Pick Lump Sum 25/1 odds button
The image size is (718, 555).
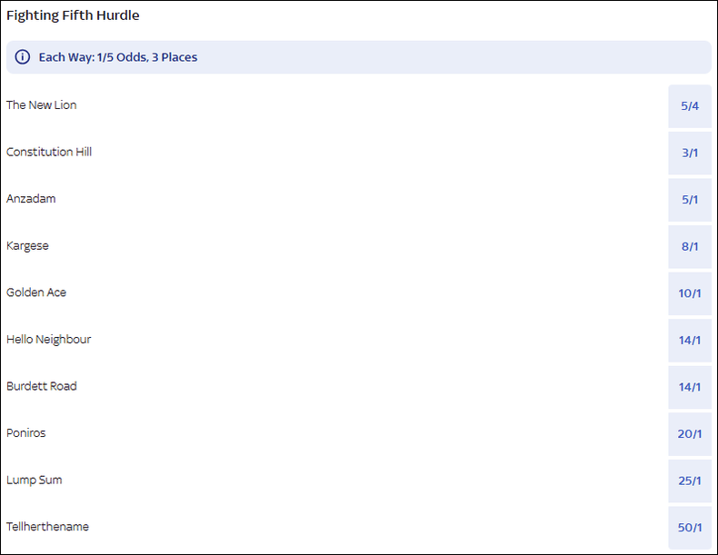click(x=690, y=481)
